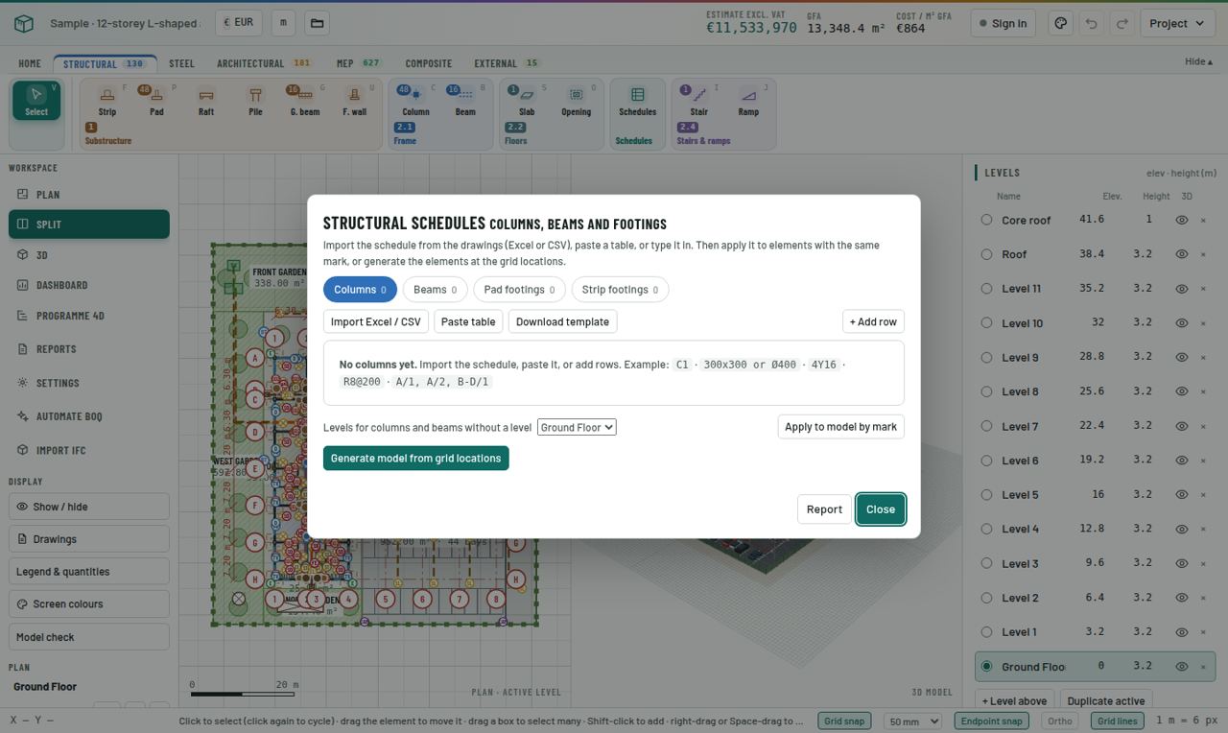Select the Ramp tool
This screenshot has width=1228, height=733.
click(748, 101)
